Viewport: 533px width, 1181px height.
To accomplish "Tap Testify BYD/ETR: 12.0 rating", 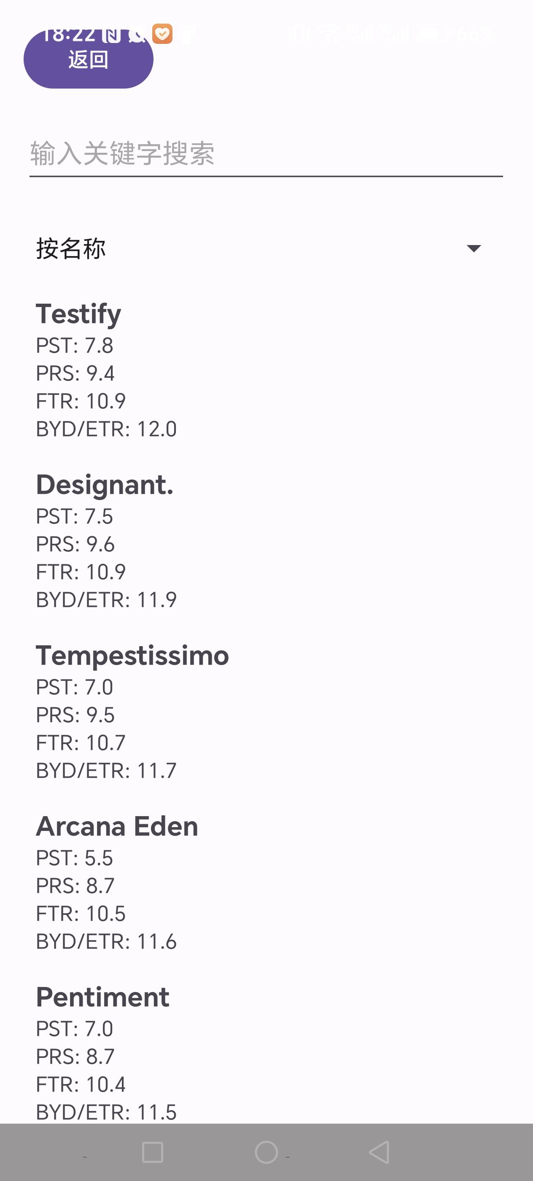I will click(106, 429).
